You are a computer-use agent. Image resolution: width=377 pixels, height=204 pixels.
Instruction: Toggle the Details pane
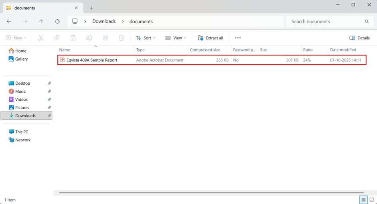[359, 38]
